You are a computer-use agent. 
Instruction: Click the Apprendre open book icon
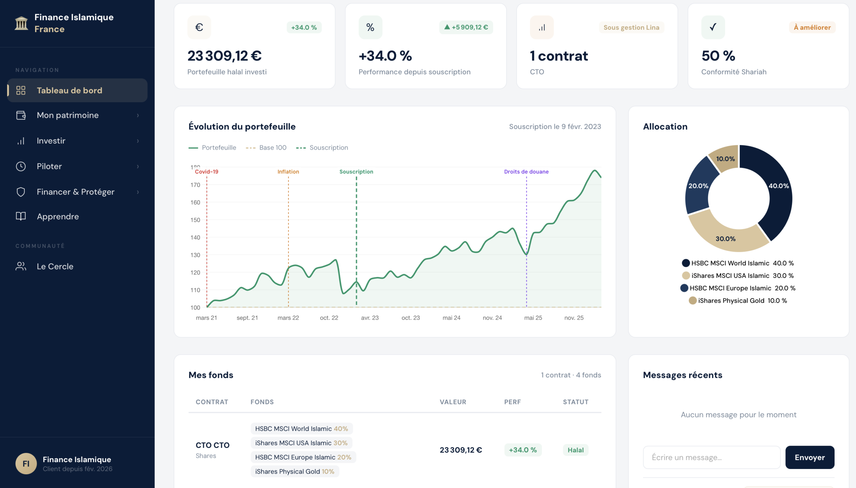[21, 216]
